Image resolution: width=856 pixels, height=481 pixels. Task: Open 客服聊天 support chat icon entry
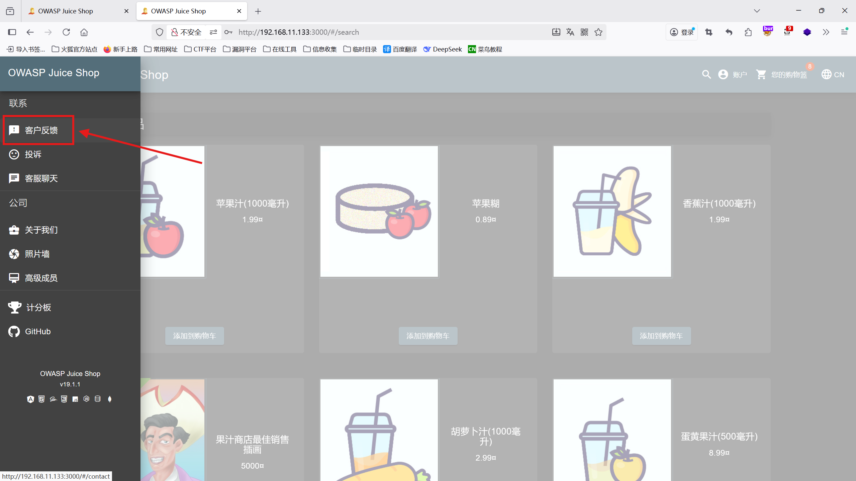point(14,178)
